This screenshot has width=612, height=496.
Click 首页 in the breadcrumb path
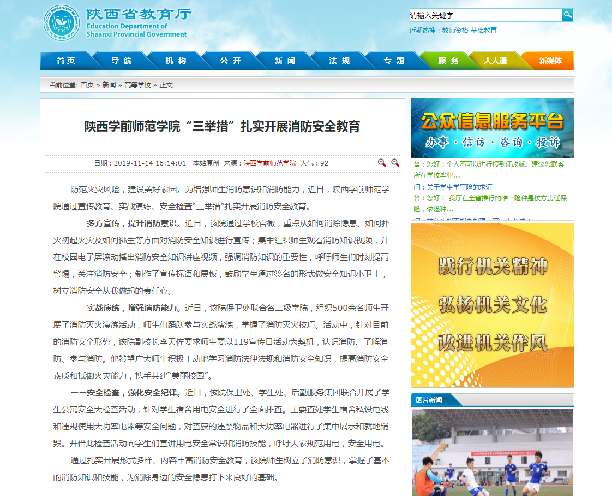[x=87, y=85]
